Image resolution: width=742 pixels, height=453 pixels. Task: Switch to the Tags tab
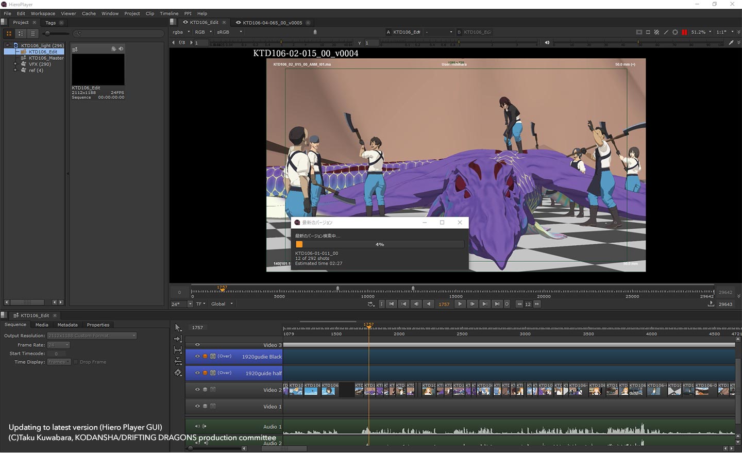coord(50,23)
